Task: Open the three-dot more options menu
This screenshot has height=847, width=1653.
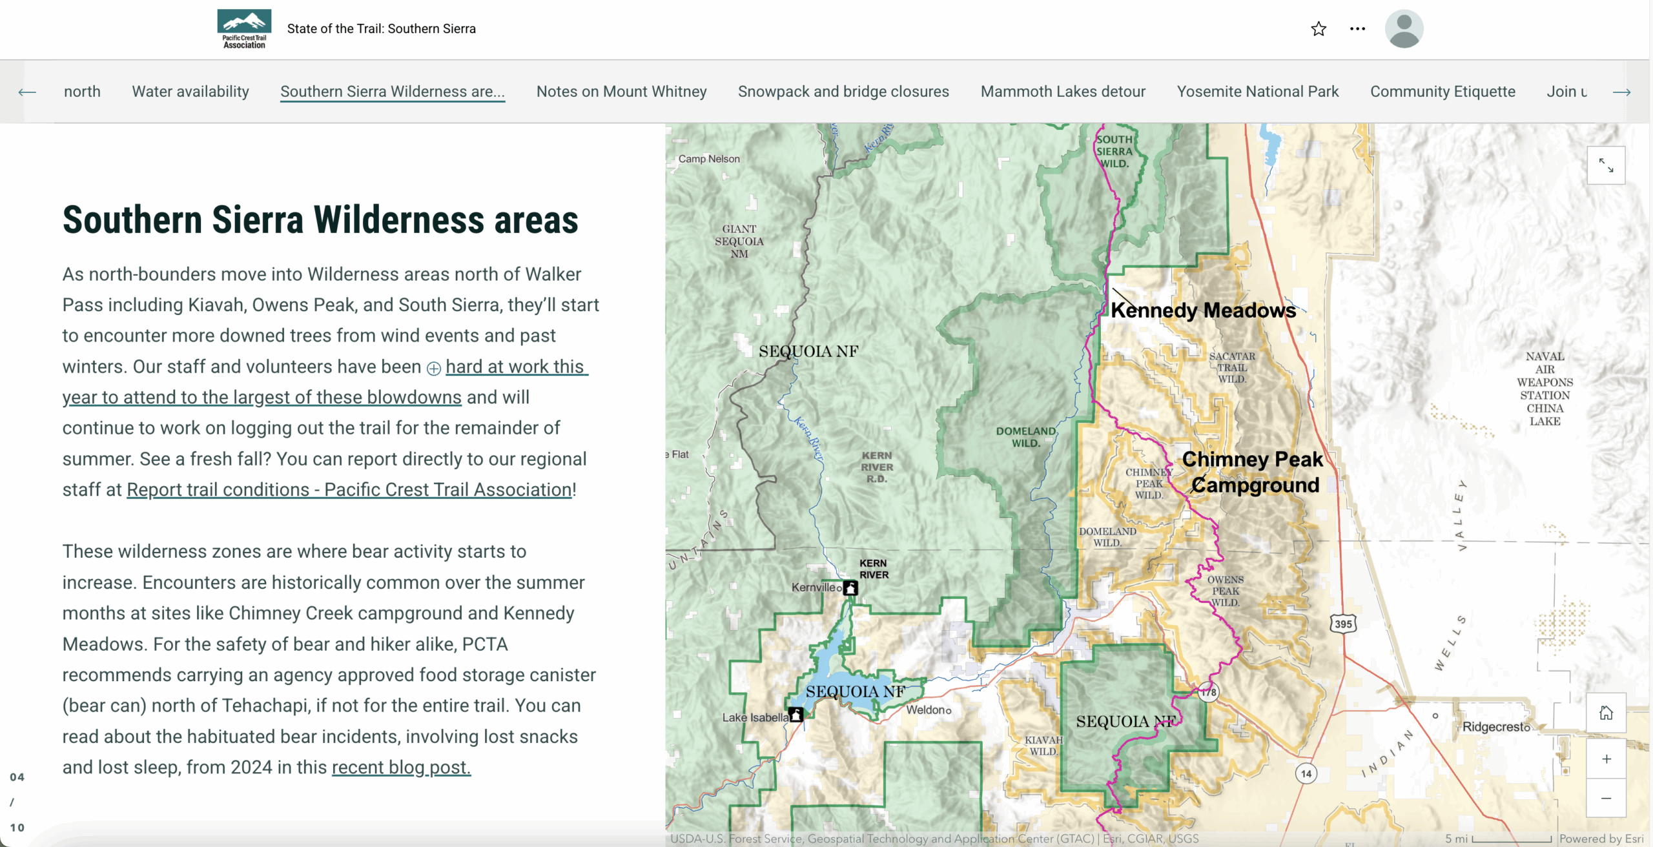Action: pos(1357,29)
